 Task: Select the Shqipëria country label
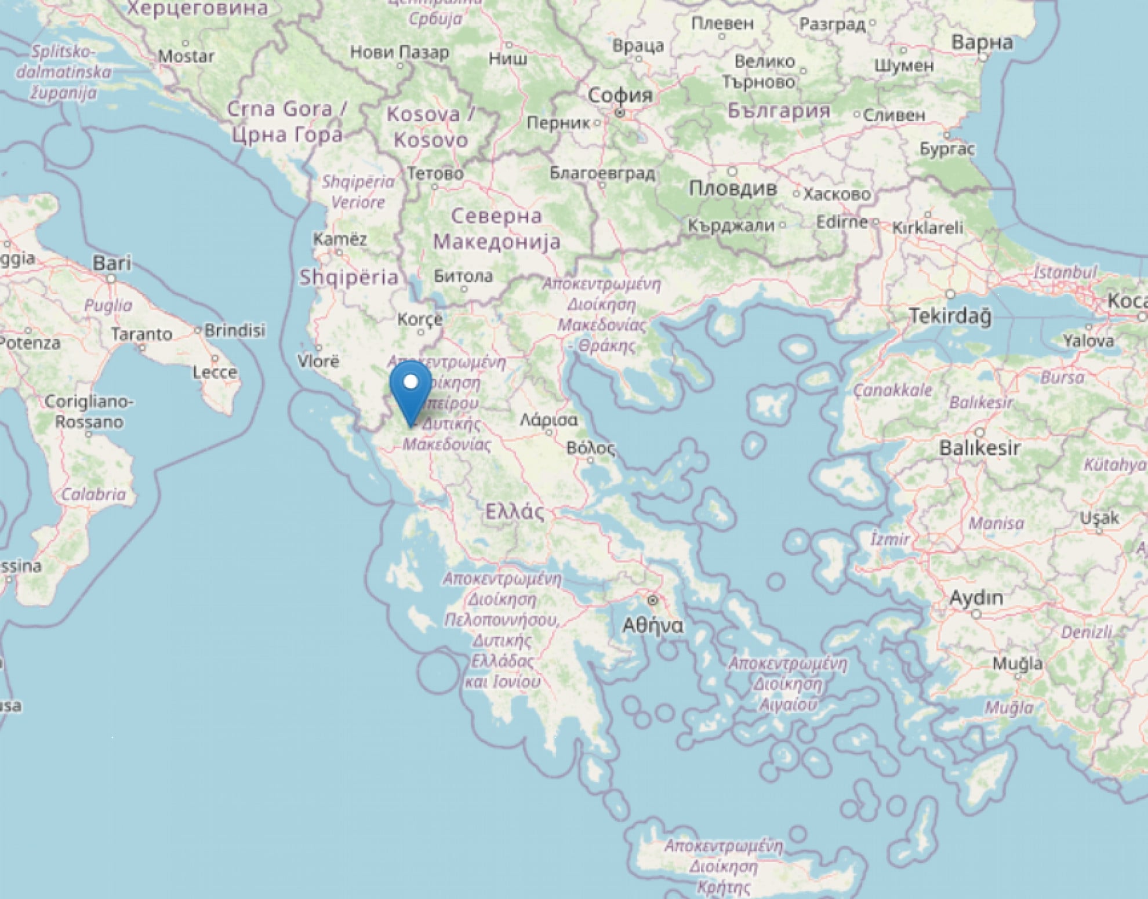click(348, 278)
